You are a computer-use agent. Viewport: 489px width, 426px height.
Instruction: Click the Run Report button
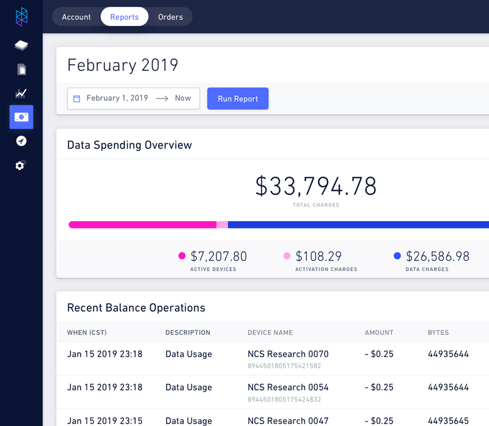238,98
